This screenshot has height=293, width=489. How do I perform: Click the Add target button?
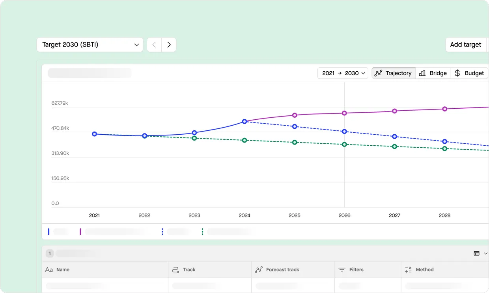[466, 45]
